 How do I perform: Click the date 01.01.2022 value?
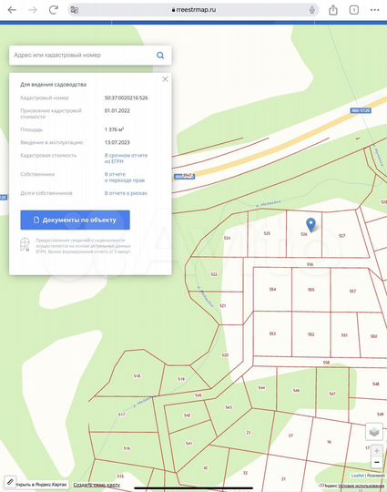tap(117, 110)
